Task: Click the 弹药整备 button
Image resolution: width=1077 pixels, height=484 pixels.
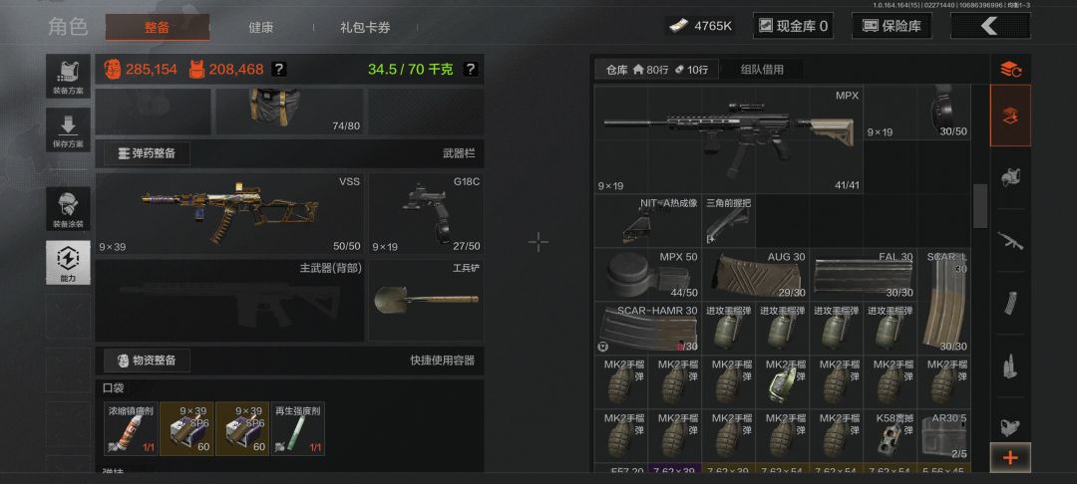Action: (x=147, y=153)
